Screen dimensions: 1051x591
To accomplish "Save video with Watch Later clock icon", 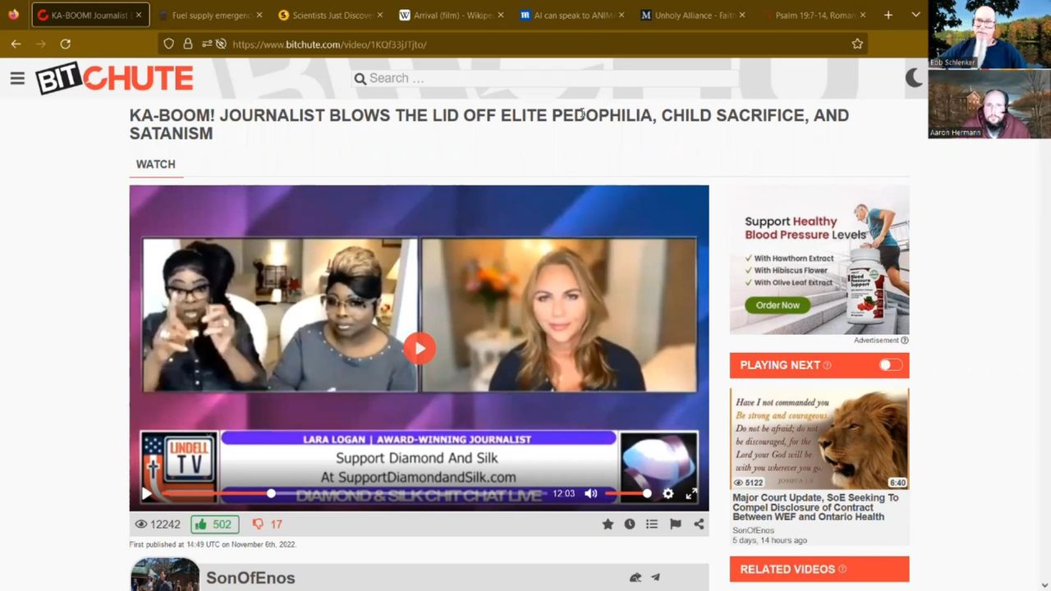I will [630, 525].
